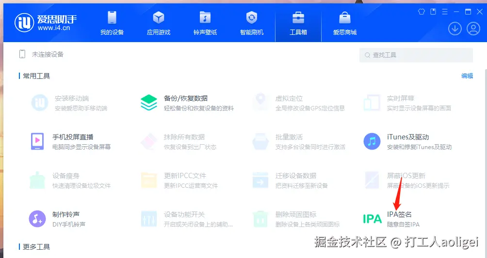The width and height of the screenshot is (487, 258).
Task: Open 制作铃声 music note icon
Action: pos(37,219)
